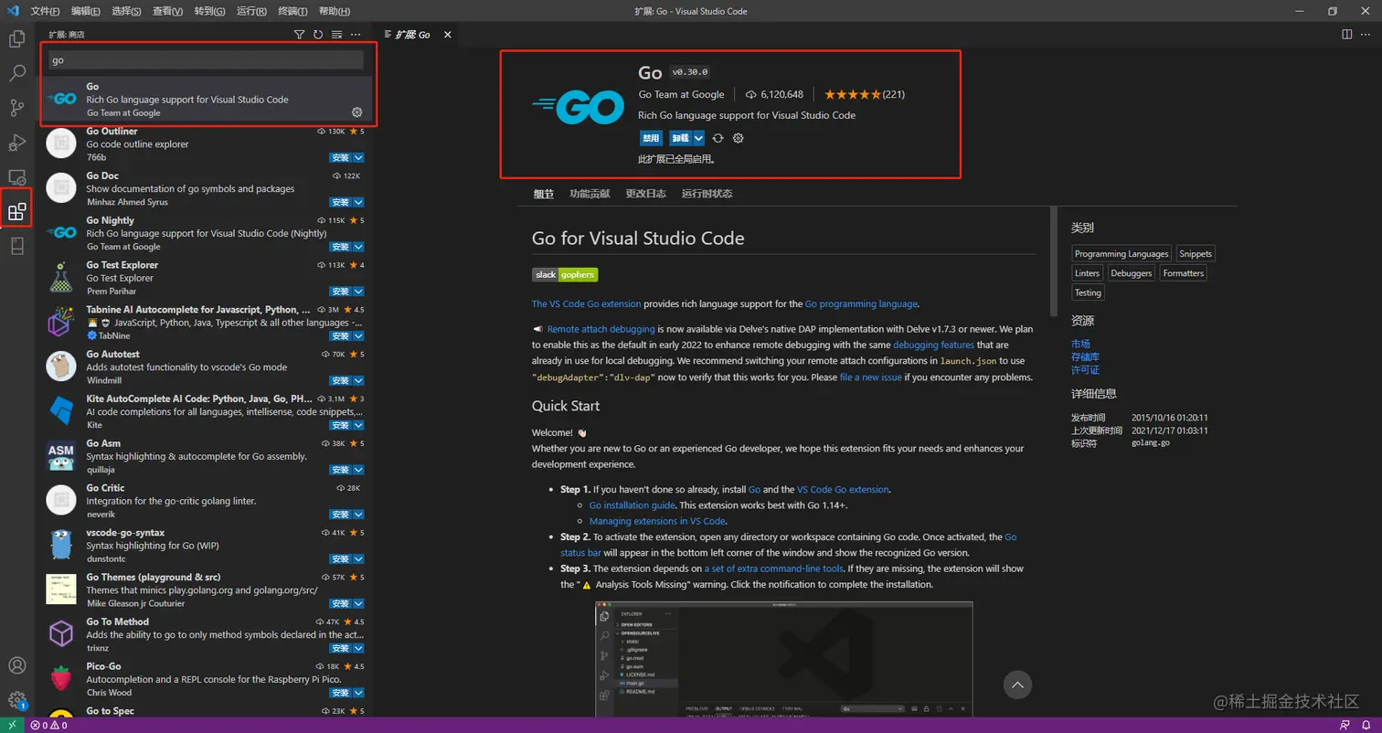1382x733 pixels.
Task: Click the sync icon beside the uninstall button
Action: (x=718, y=138)
